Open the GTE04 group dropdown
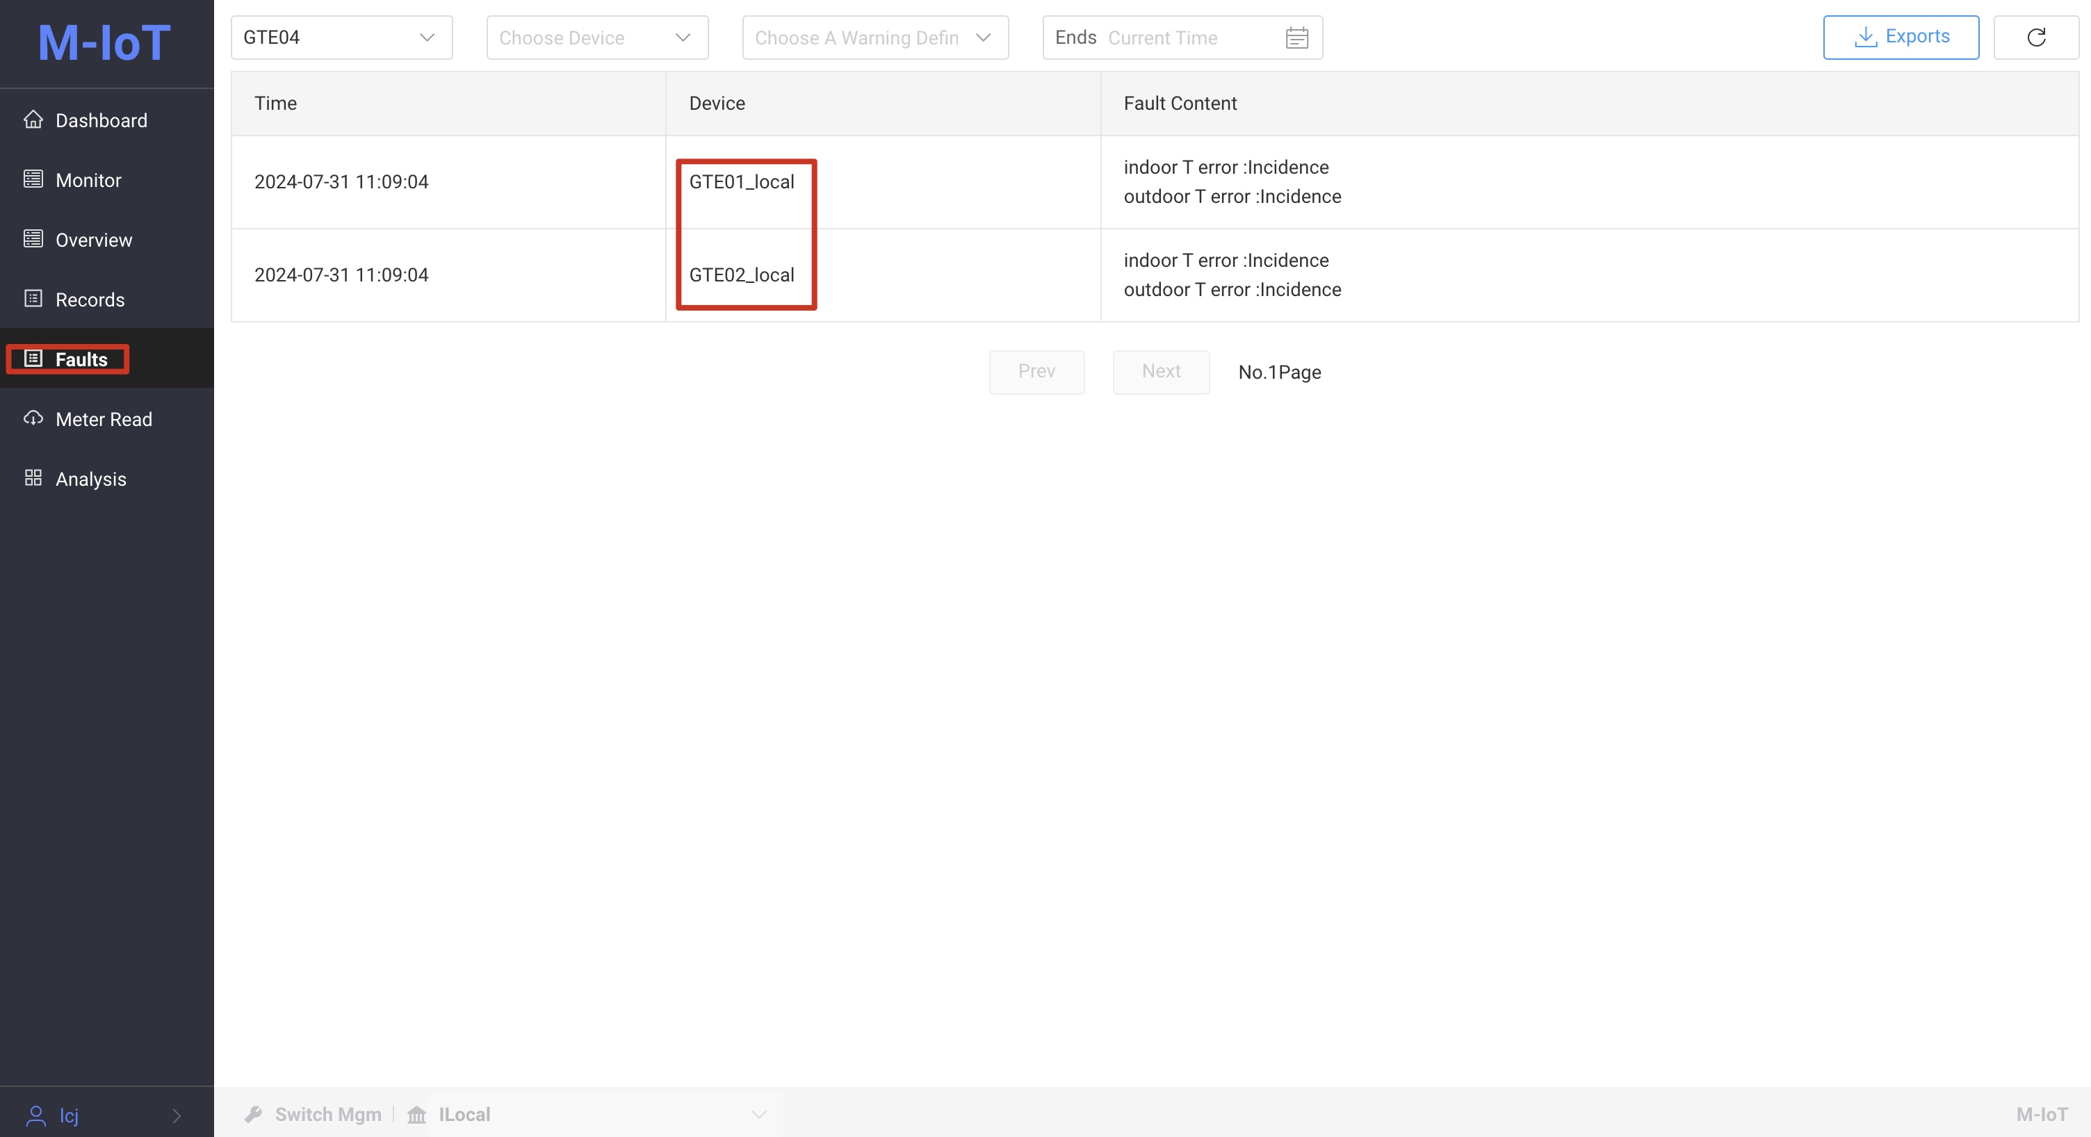 tap(342, 38)
